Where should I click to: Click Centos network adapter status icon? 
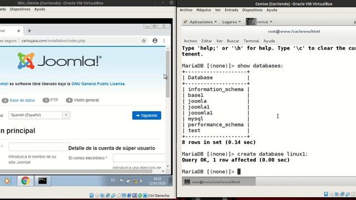(342, 194)
